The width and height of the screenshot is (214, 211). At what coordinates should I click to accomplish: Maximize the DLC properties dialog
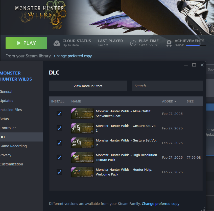(194, 65)
